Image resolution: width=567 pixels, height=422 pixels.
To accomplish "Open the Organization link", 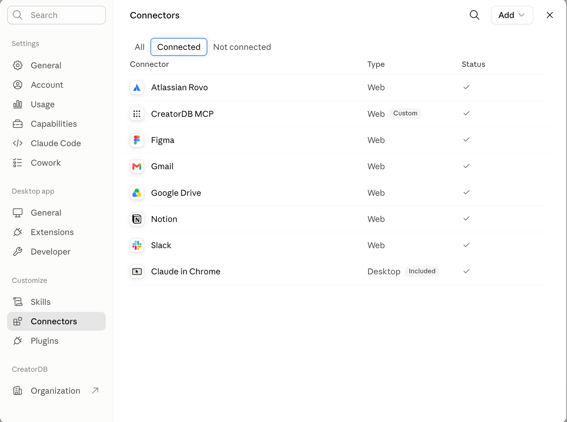I will pos(56,391).
